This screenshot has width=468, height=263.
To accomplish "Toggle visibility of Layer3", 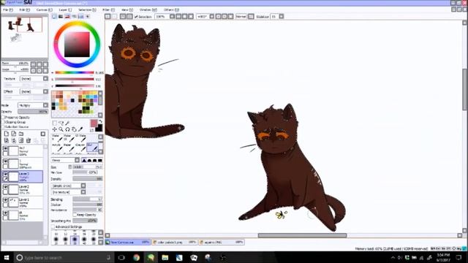I will click(5, 174).
